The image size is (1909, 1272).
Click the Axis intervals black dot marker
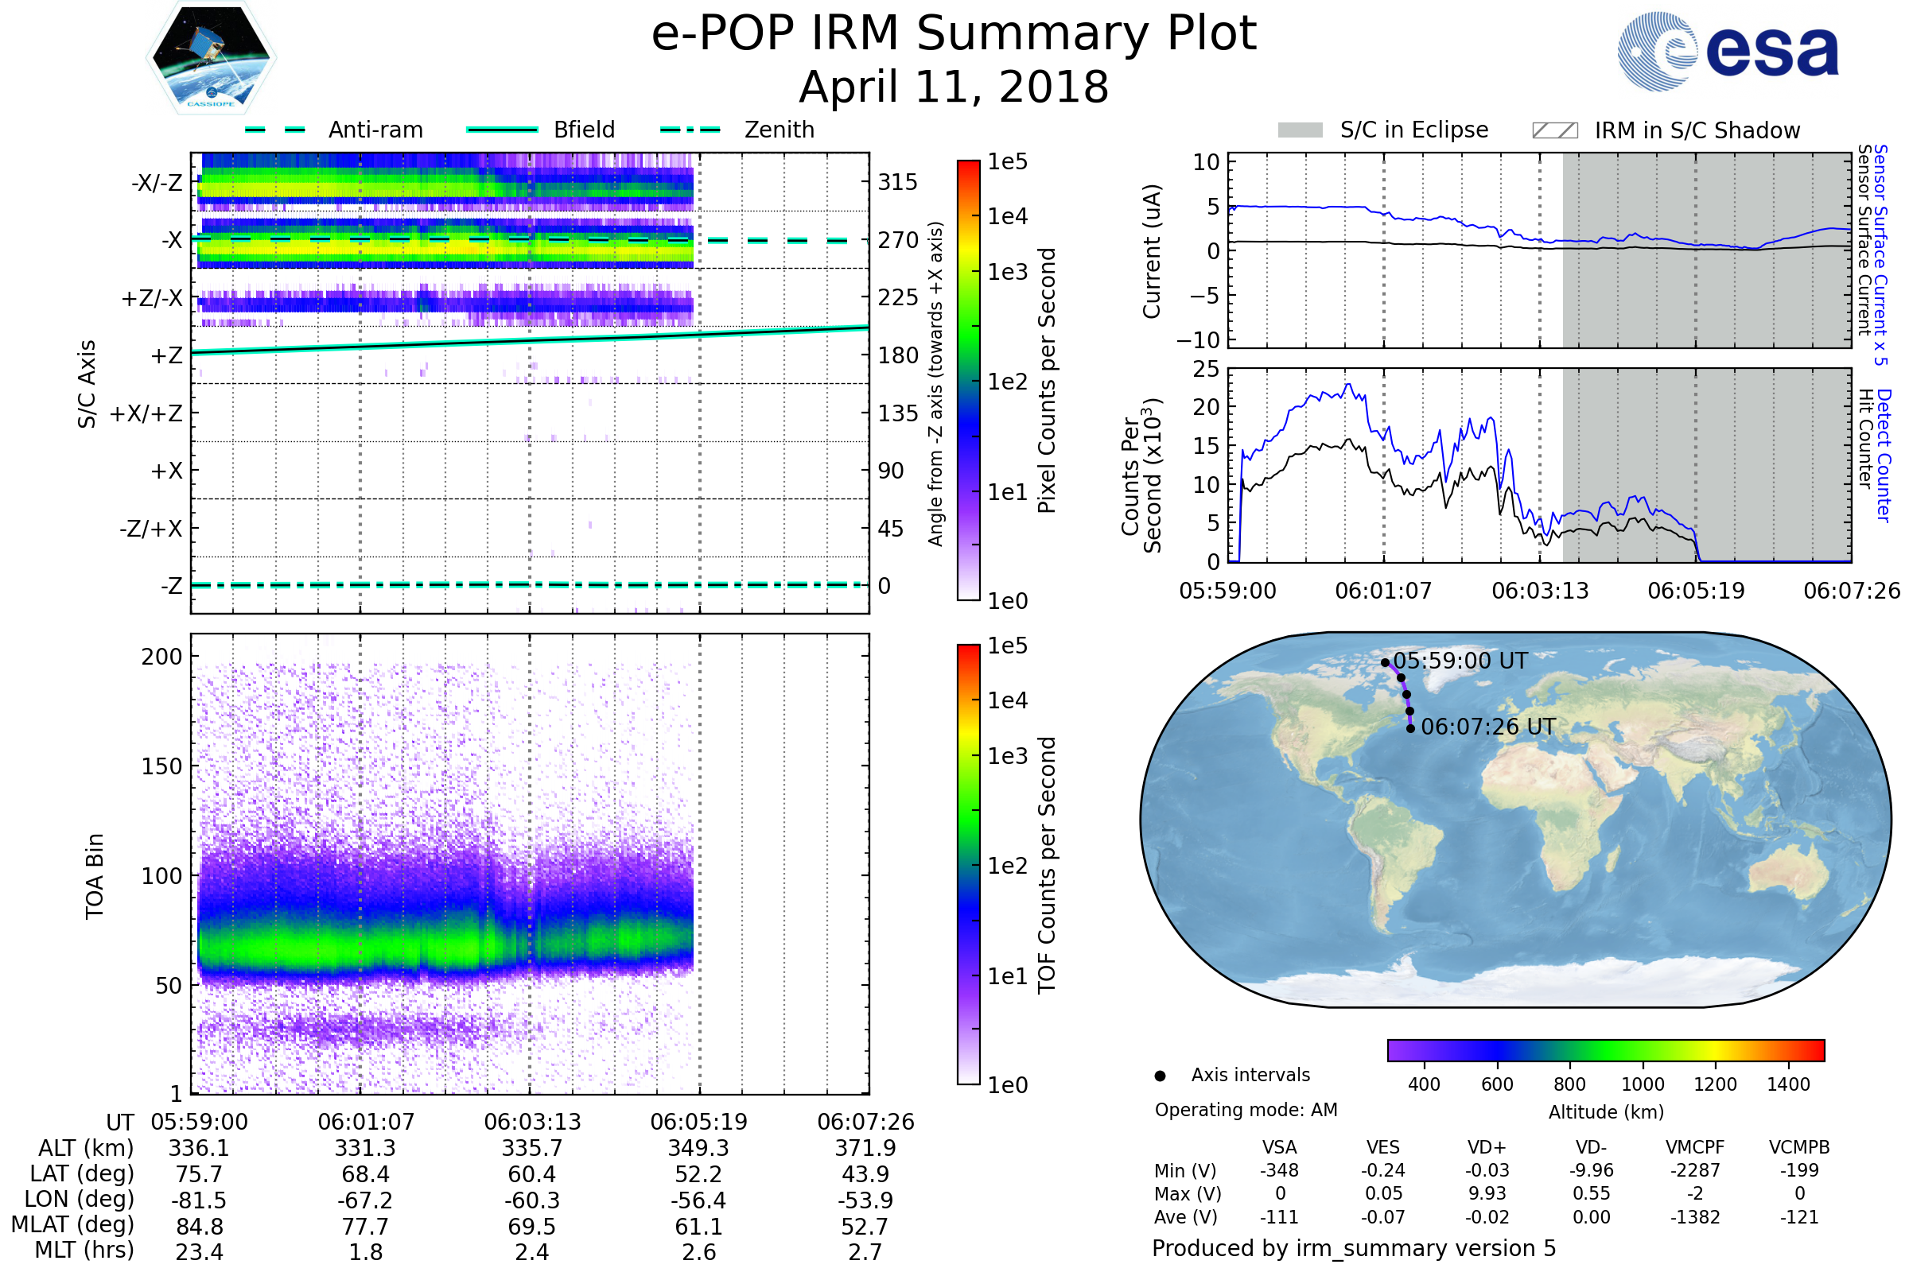[1160, 1076]
